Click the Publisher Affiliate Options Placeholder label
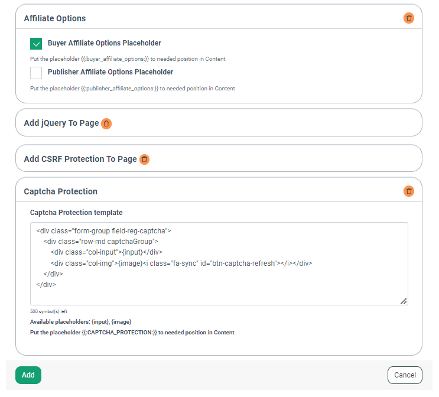The image size is (439, 397). [x=110, y=72]
